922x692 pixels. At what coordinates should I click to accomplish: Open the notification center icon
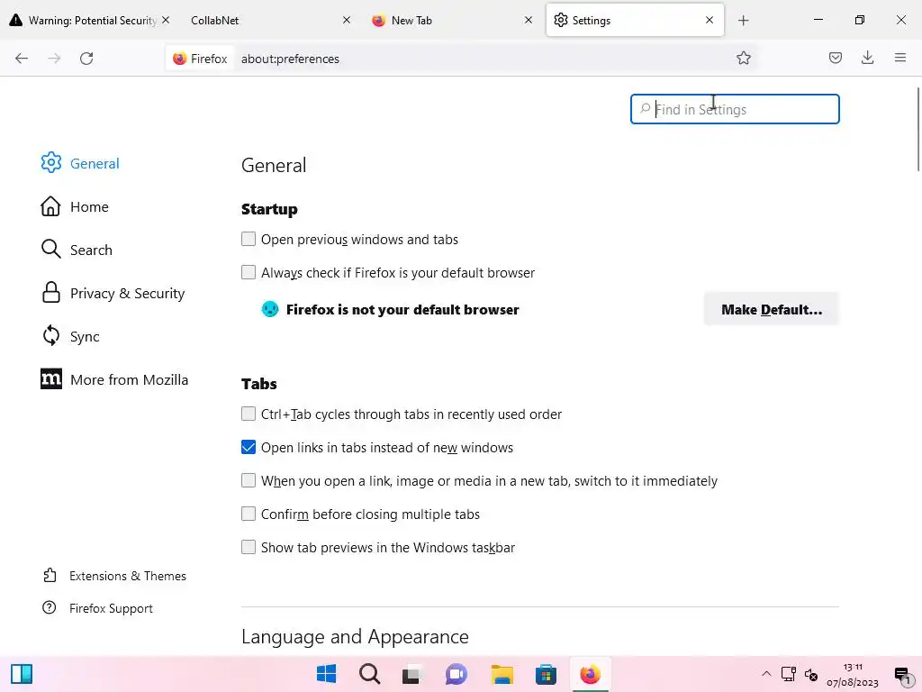tap(902, 674)
